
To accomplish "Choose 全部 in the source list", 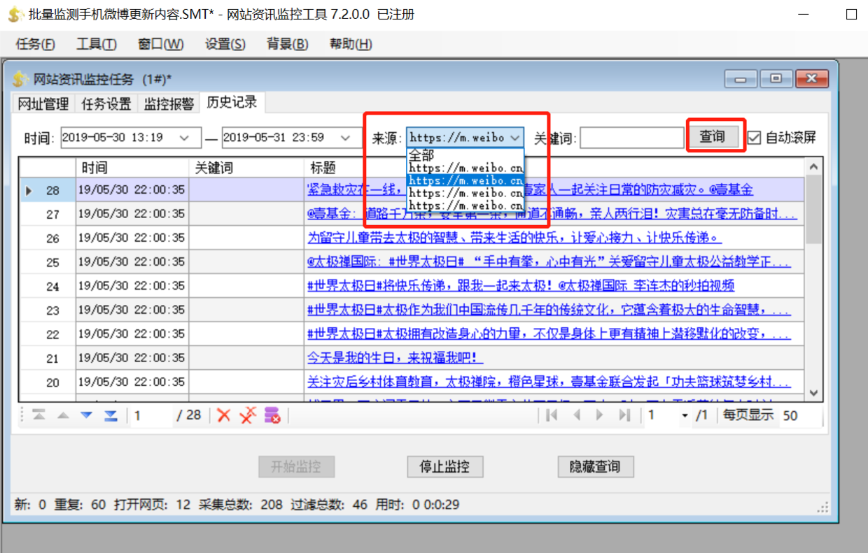I will tap(465, 155).
